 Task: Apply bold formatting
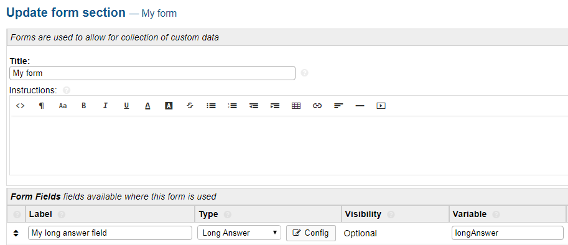(x=84, y=106)
